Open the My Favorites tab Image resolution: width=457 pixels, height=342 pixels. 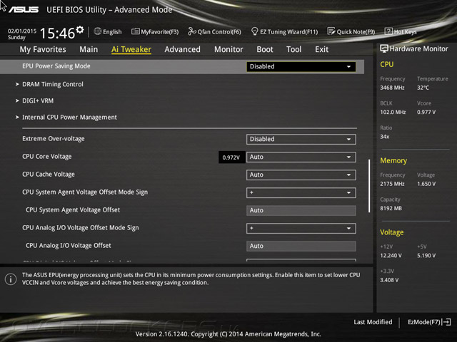(43, 49)
